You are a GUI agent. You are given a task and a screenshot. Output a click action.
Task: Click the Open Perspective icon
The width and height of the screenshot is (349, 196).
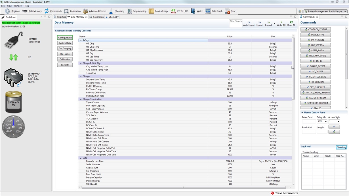(300, 11)
